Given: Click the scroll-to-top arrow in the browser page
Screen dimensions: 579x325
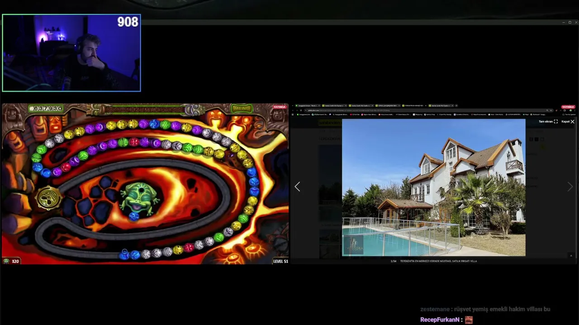Looking at the screenshot, I should (x=571, y=255).
